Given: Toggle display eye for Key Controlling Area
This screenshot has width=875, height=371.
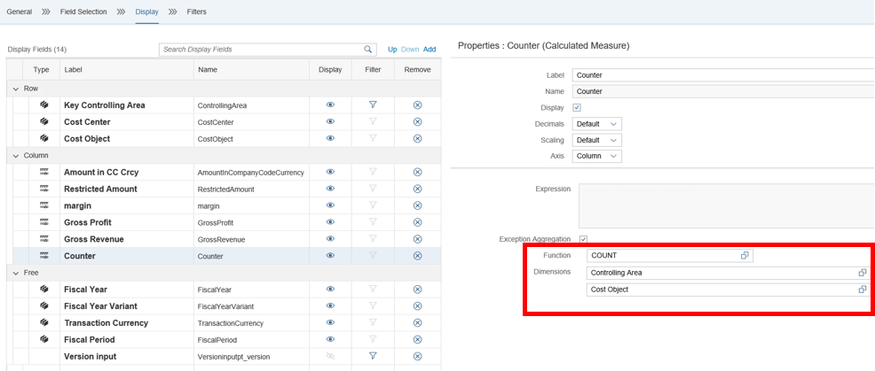Looking at the screenshot, I should coord(330,104).
